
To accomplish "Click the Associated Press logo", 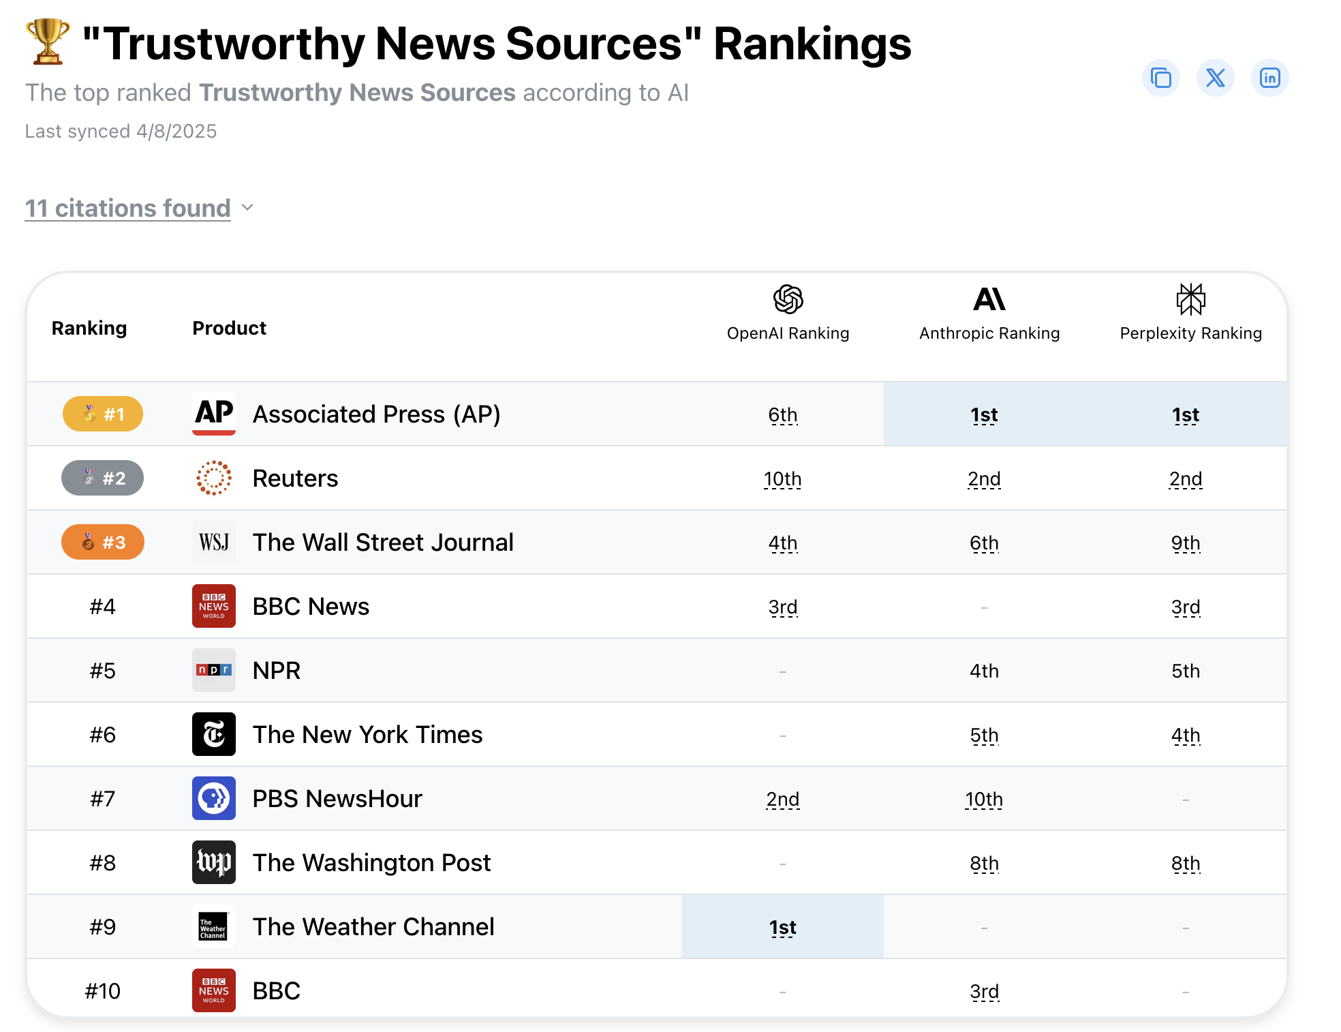I will (x=214, y=414).
